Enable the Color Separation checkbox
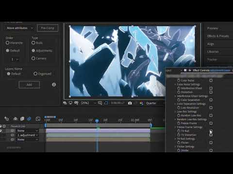 tap(211, 100)
